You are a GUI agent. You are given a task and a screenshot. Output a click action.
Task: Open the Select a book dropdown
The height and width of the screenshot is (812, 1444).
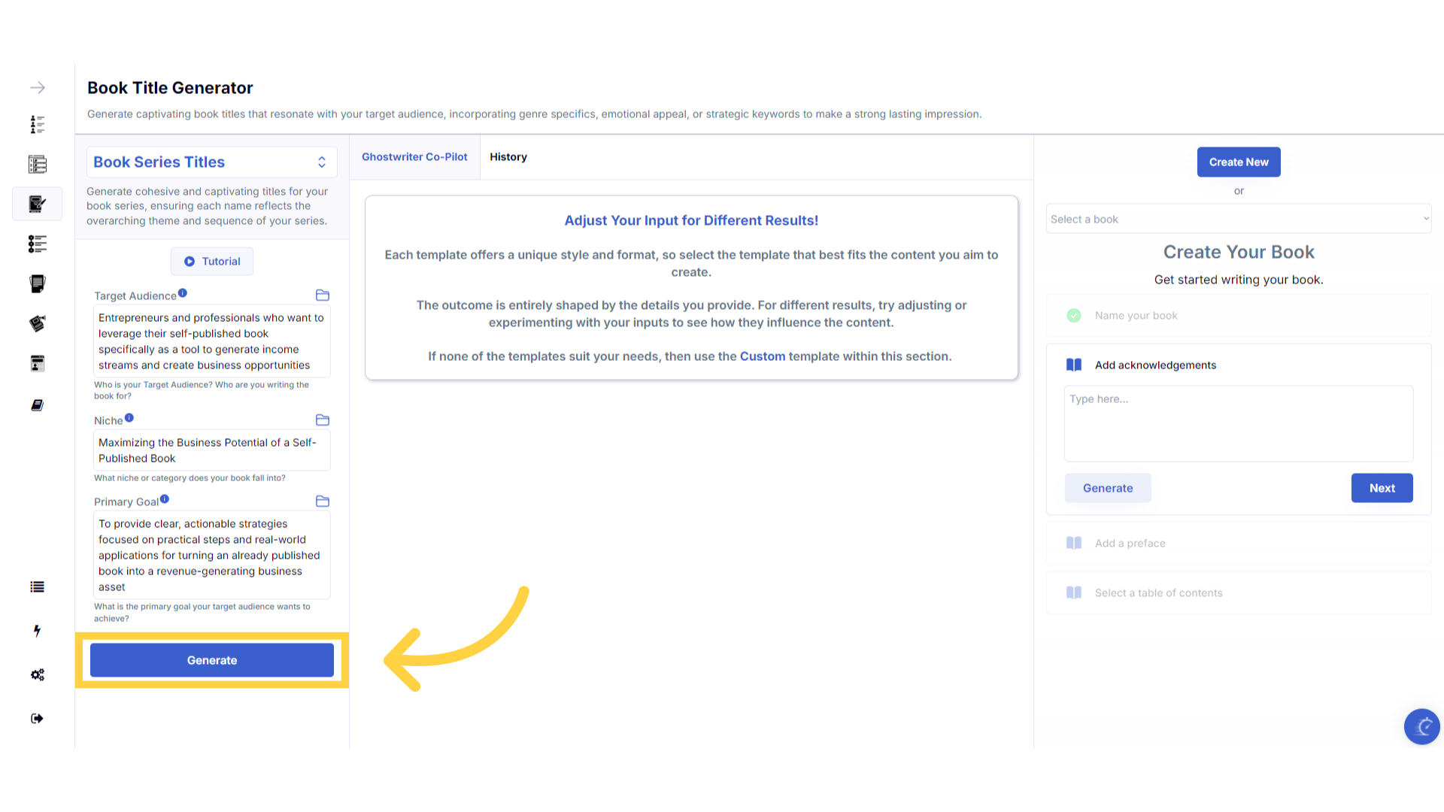[1239, 220]
